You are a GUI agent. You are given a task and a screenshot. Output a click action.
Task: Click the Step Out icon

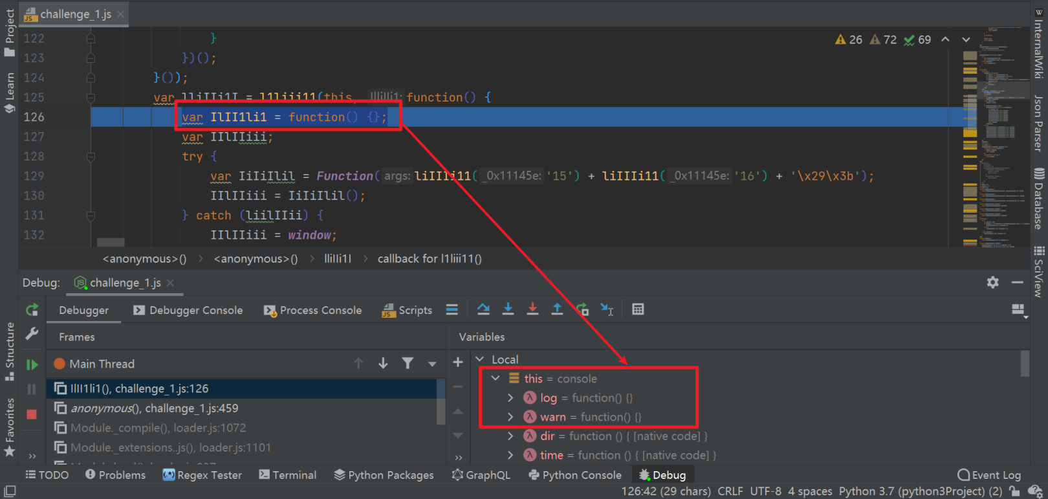557,309
